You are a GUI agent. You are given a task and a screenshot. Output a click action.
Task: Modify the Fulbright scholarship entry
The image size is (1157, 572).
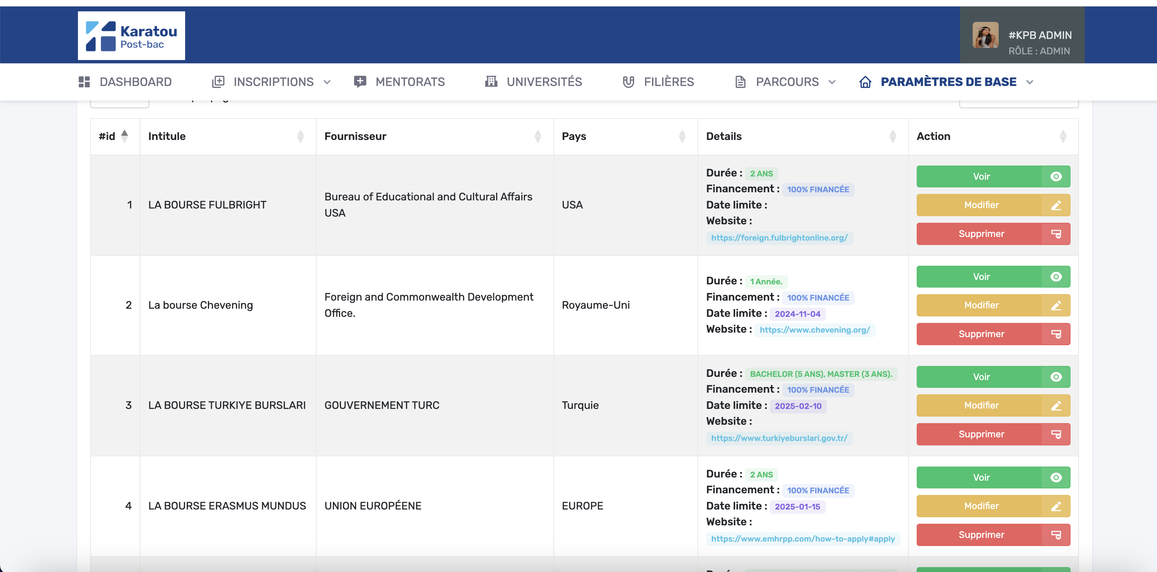[993, 205]
